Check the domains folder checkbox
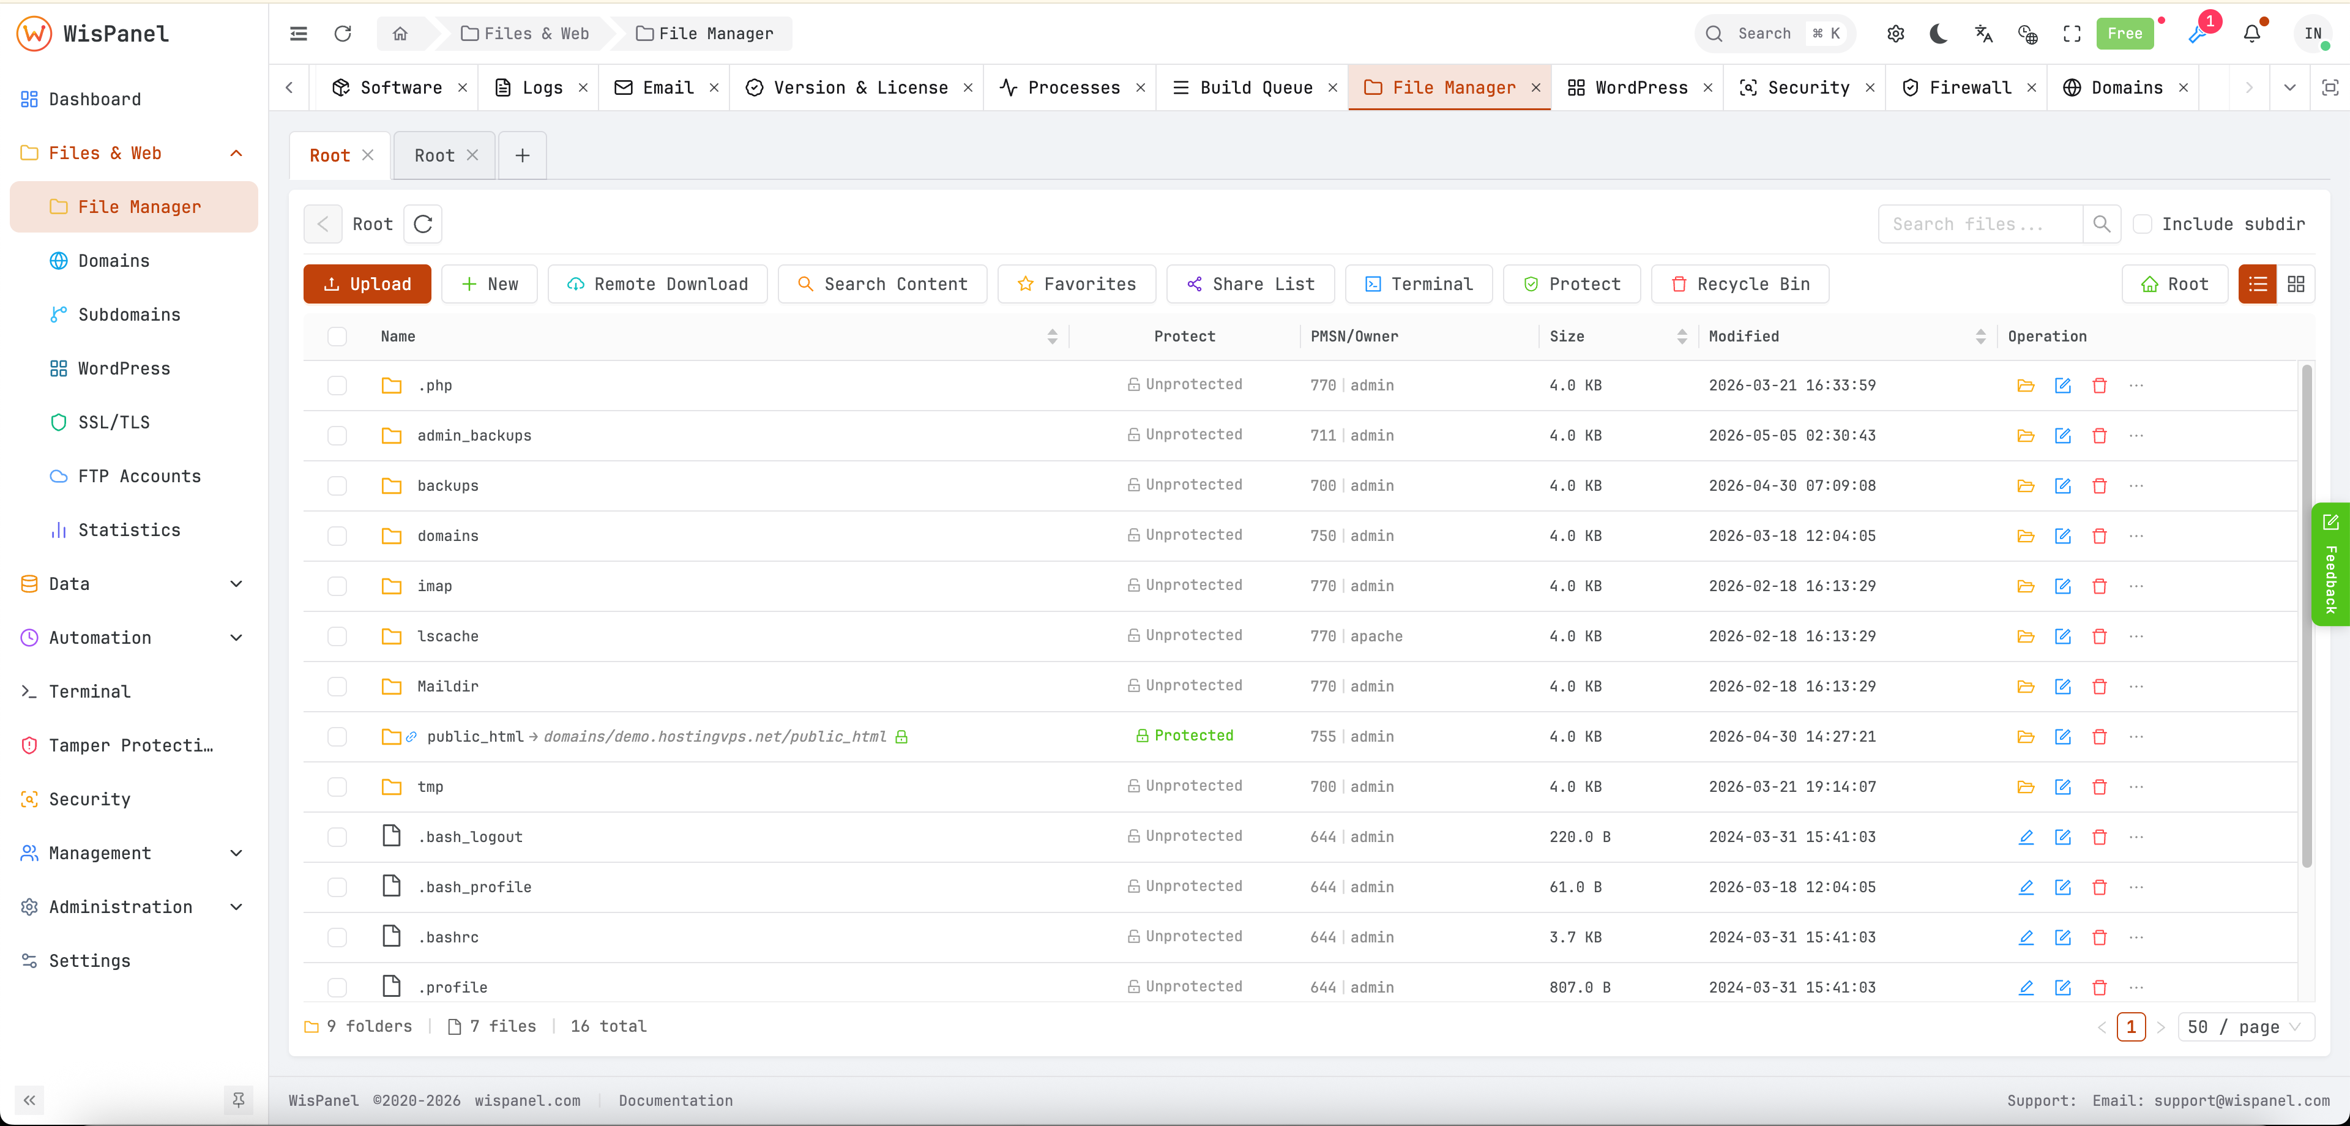Screen dimensions: 2350x1126 tap(338, 535)
